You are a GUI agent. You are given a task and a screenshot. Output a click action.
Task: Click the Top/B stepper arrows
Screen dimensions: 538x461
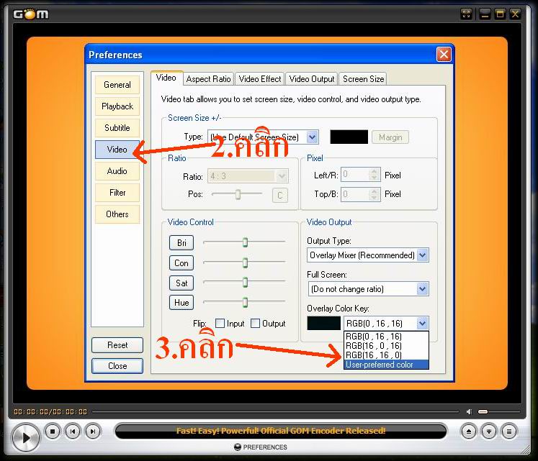tap(375, 194)
